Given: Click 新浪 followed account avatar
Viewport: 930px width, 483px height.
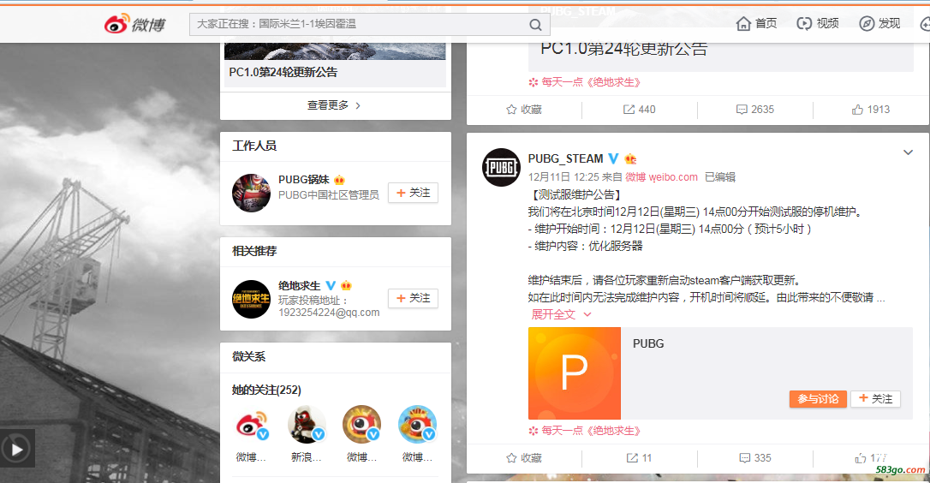Looking at the screenshot, I should 307,424.
